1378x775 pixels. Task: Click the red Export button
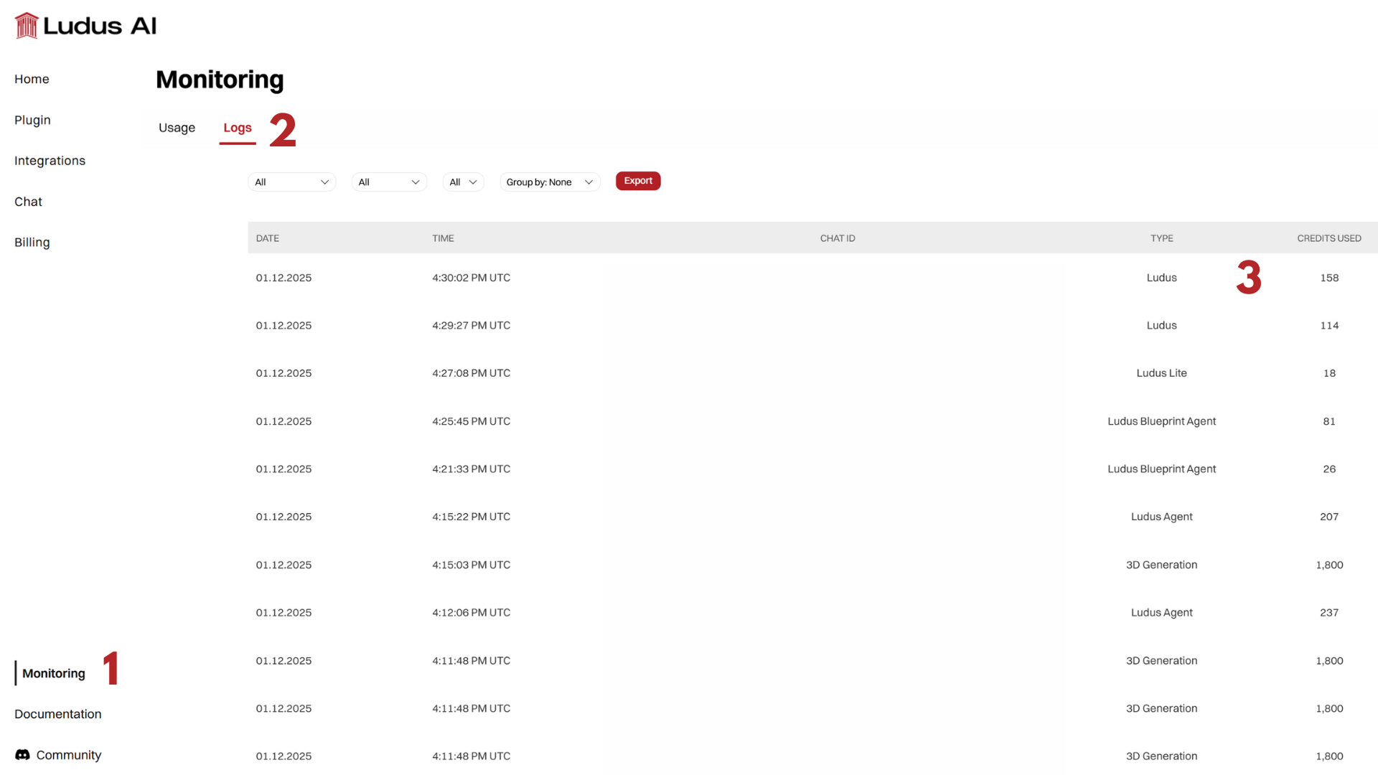pyautogui.click(x=638, y=181)
